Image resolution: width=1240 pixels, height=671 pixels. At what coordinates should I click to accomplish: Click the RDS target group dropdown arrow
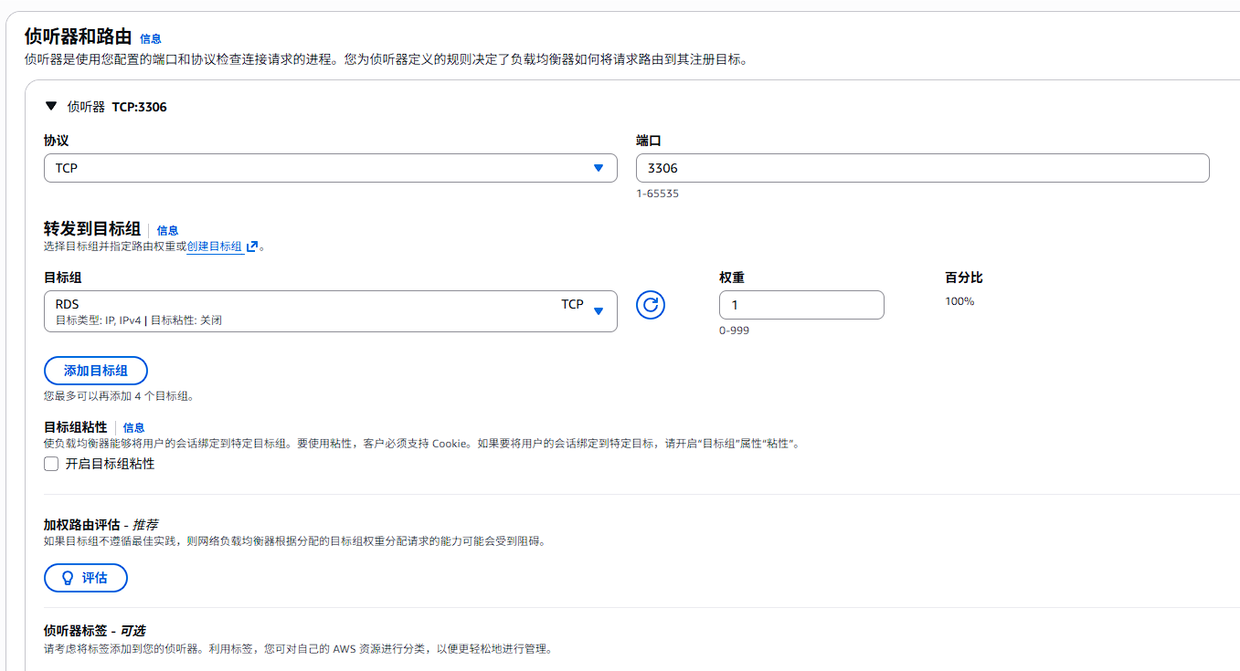[x=599, y=311]
